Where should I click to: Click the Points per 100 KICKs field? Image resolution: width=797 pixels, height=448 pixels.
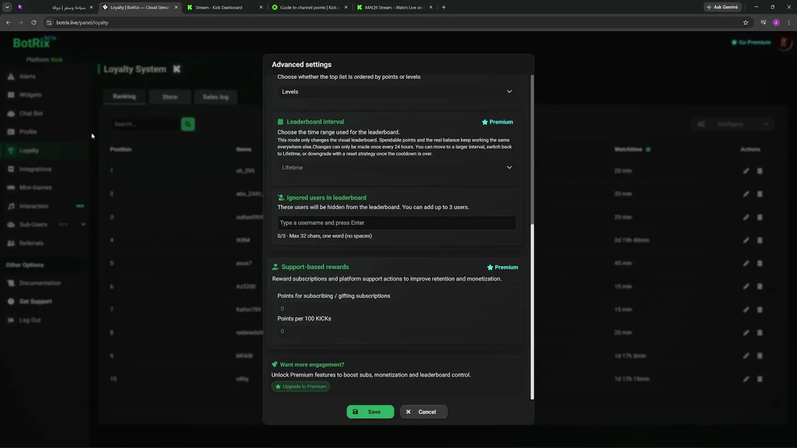[x=396, y=332]
